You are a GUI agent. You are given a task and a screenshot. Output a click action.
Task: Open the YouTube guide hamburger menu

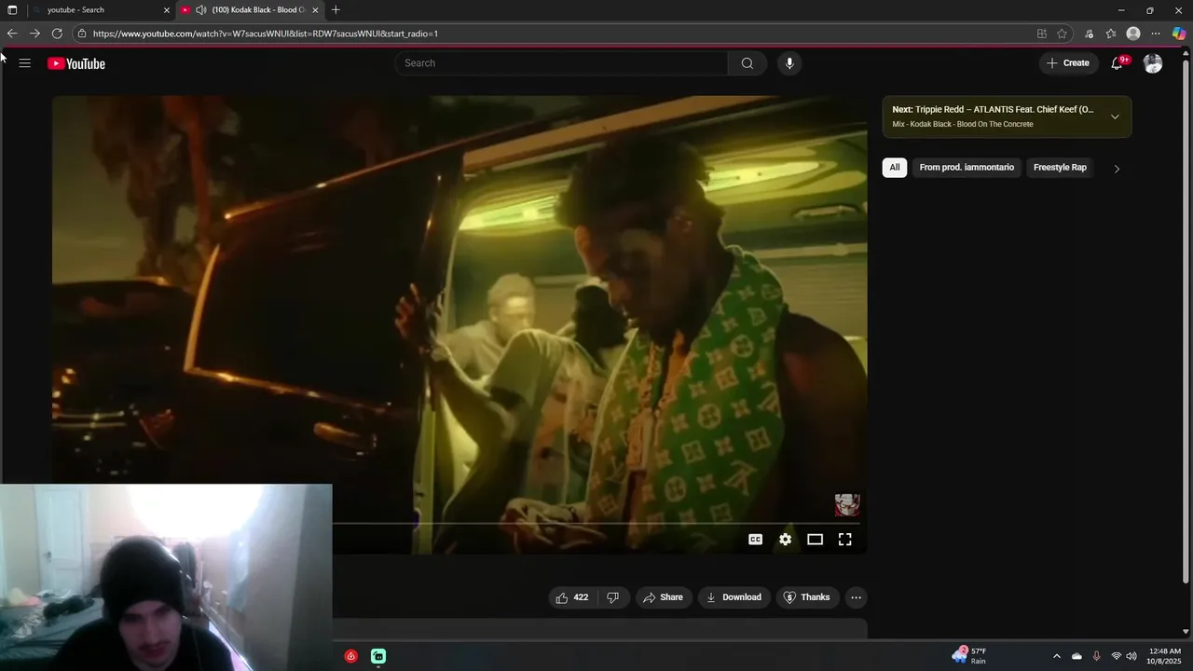click(x=25, y=63)
